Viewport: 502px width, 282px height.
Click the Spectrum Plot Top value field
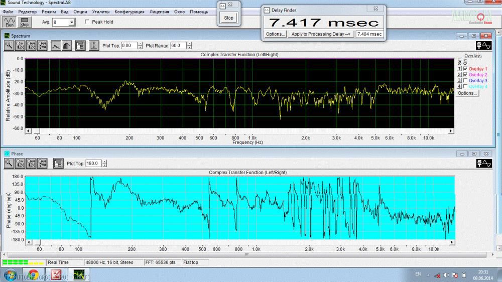tap(130, 46)
